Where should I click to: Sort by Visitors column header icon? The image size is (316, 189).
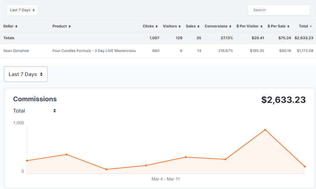click(x=180, y=27)
